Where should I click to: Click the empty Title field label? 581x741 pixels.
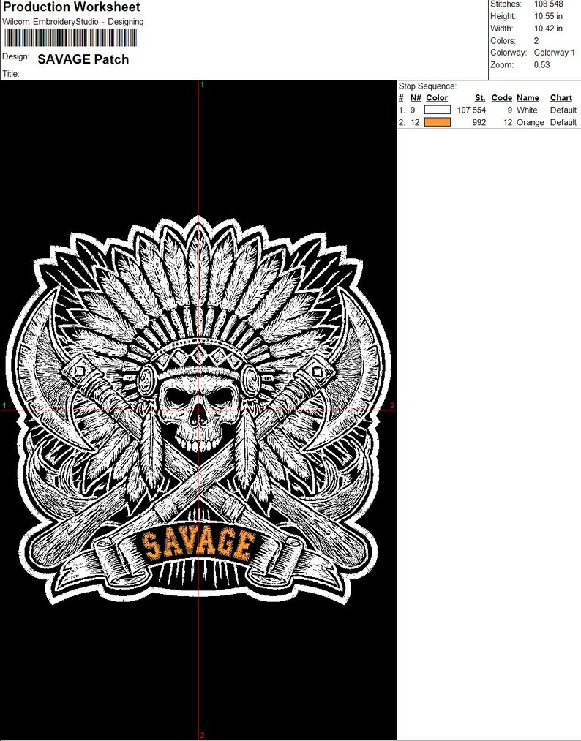coord(11,74)
